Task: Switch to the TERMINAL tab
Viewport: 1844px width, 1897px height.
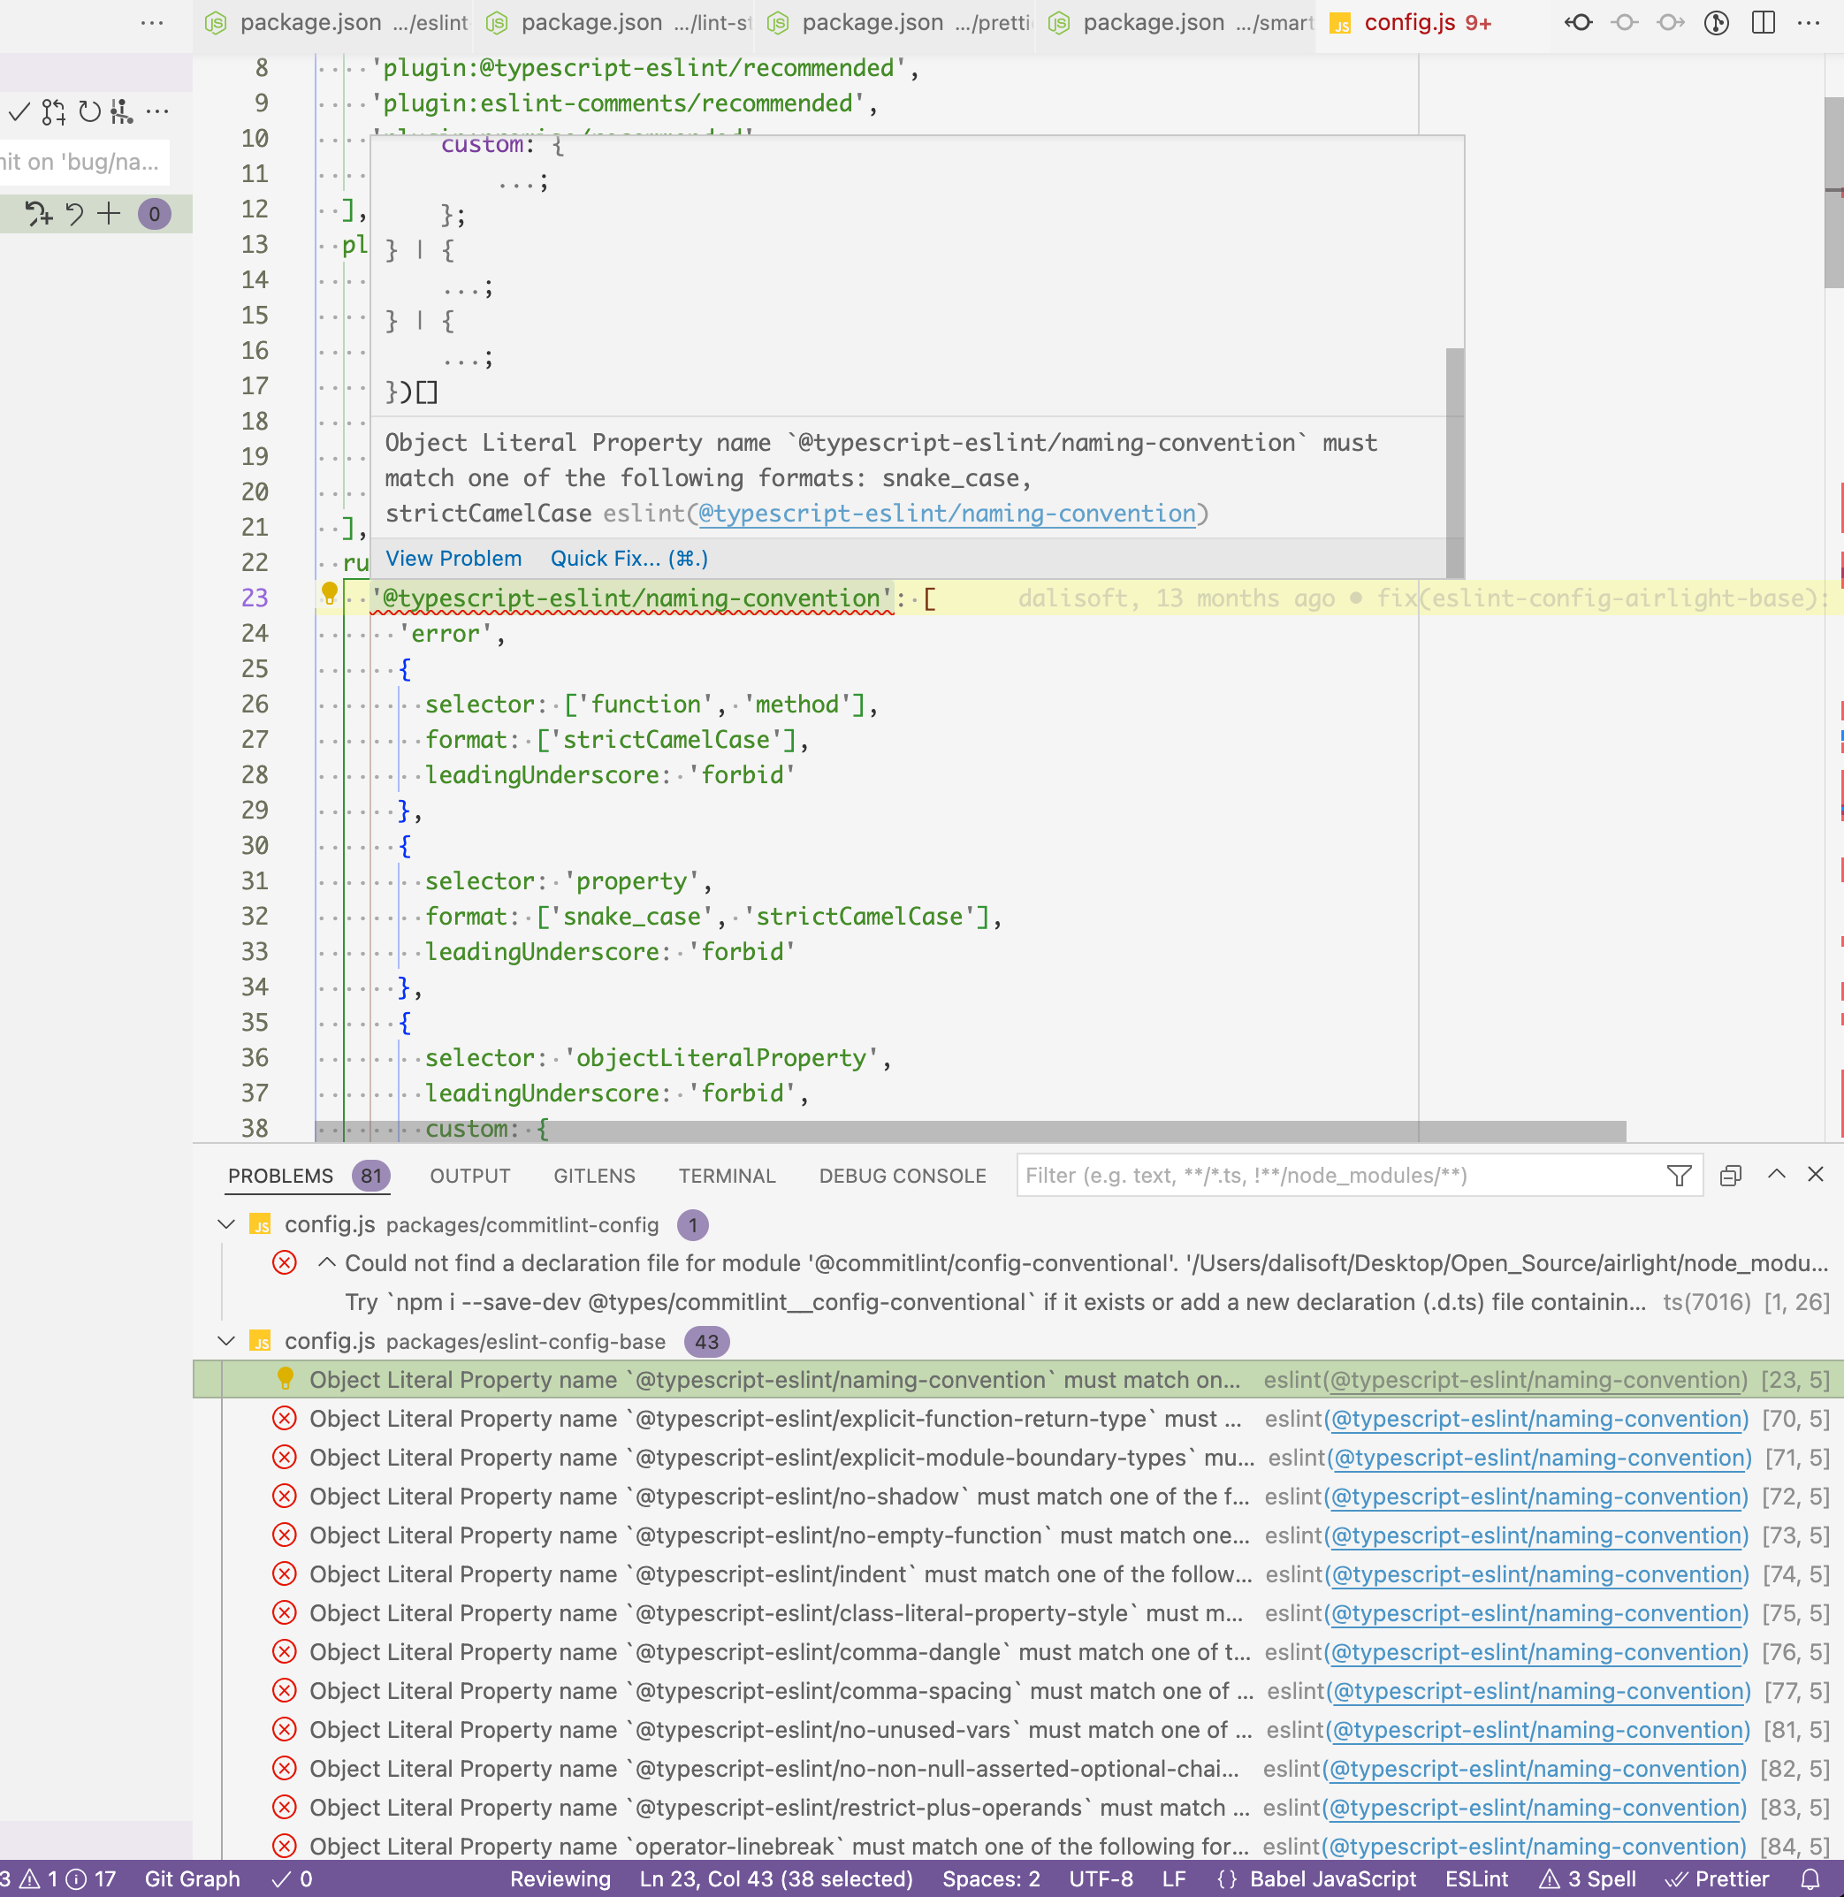Action: coord(727,1176)
